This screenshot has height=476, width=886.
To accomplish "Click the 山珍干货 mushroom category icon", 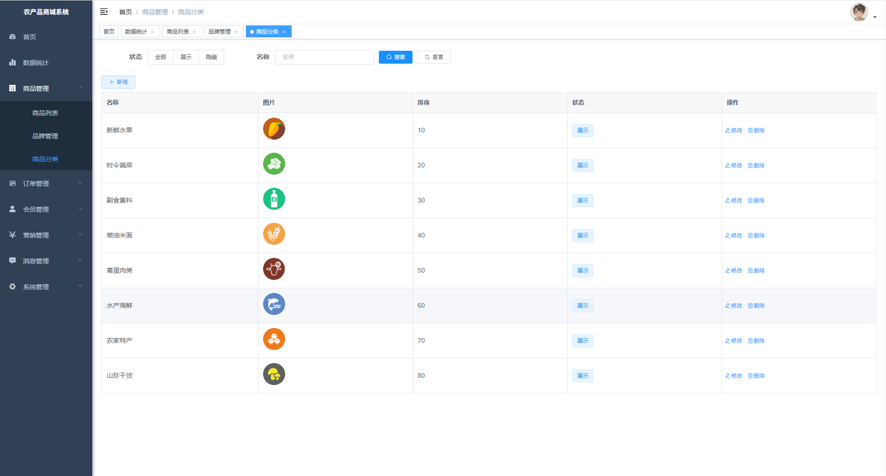I will [x=274, y=374].
